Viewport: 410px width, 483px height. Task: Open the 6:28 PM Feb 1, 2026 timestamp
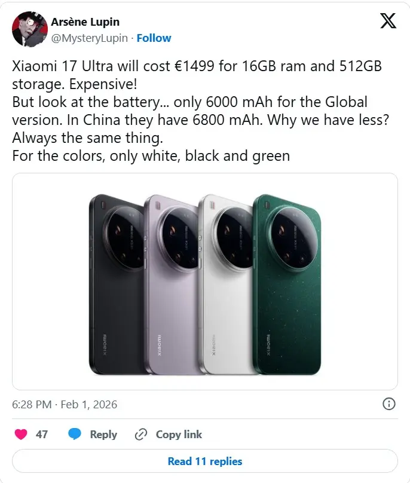point(65,405)
